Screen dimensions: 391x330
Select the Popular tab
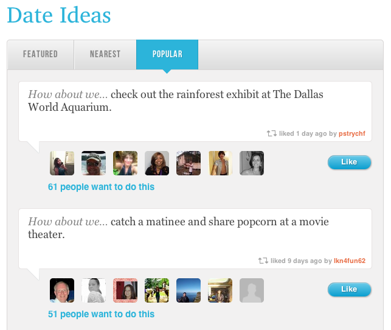(167, 54)
